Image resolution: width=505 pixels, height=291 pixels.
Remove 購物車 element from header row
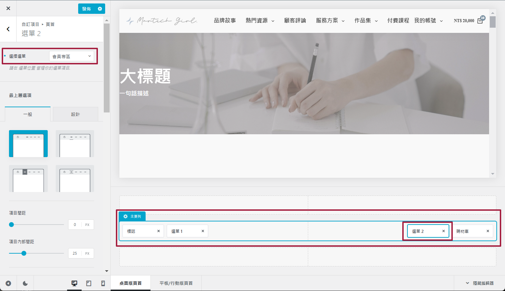coord(488,231)
